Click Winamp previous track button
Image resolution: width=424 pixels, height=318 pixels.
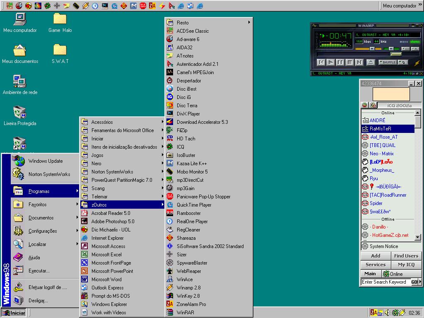[x=321, y=63]
